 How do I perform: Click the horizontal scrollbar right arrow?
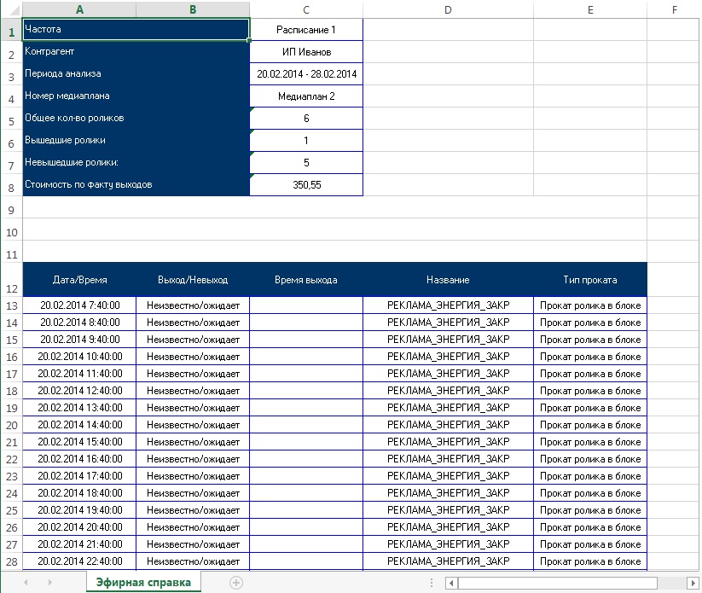693,583
